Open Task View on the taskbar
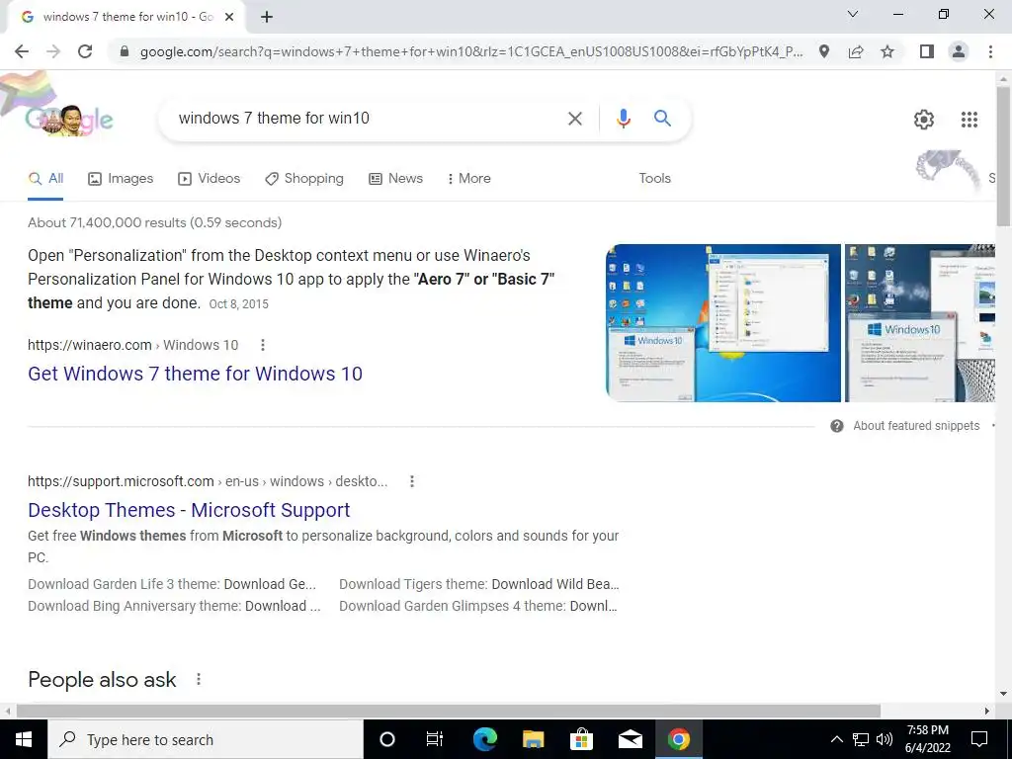1012x759 pixels. pos(435,739)
